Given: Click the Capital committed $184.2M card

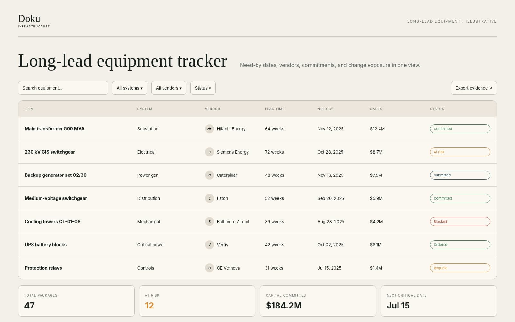Looking at the screenshot, I should click(318, 301).
